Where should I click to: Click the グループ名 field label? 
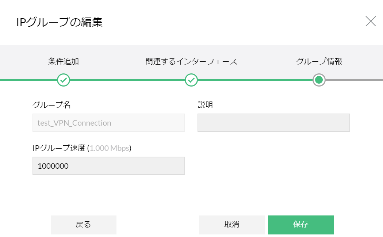[x=51, y=105]
